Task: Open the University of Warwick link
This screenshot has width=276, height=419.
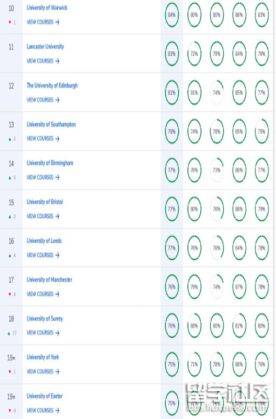Action: (x=47, y=8)
